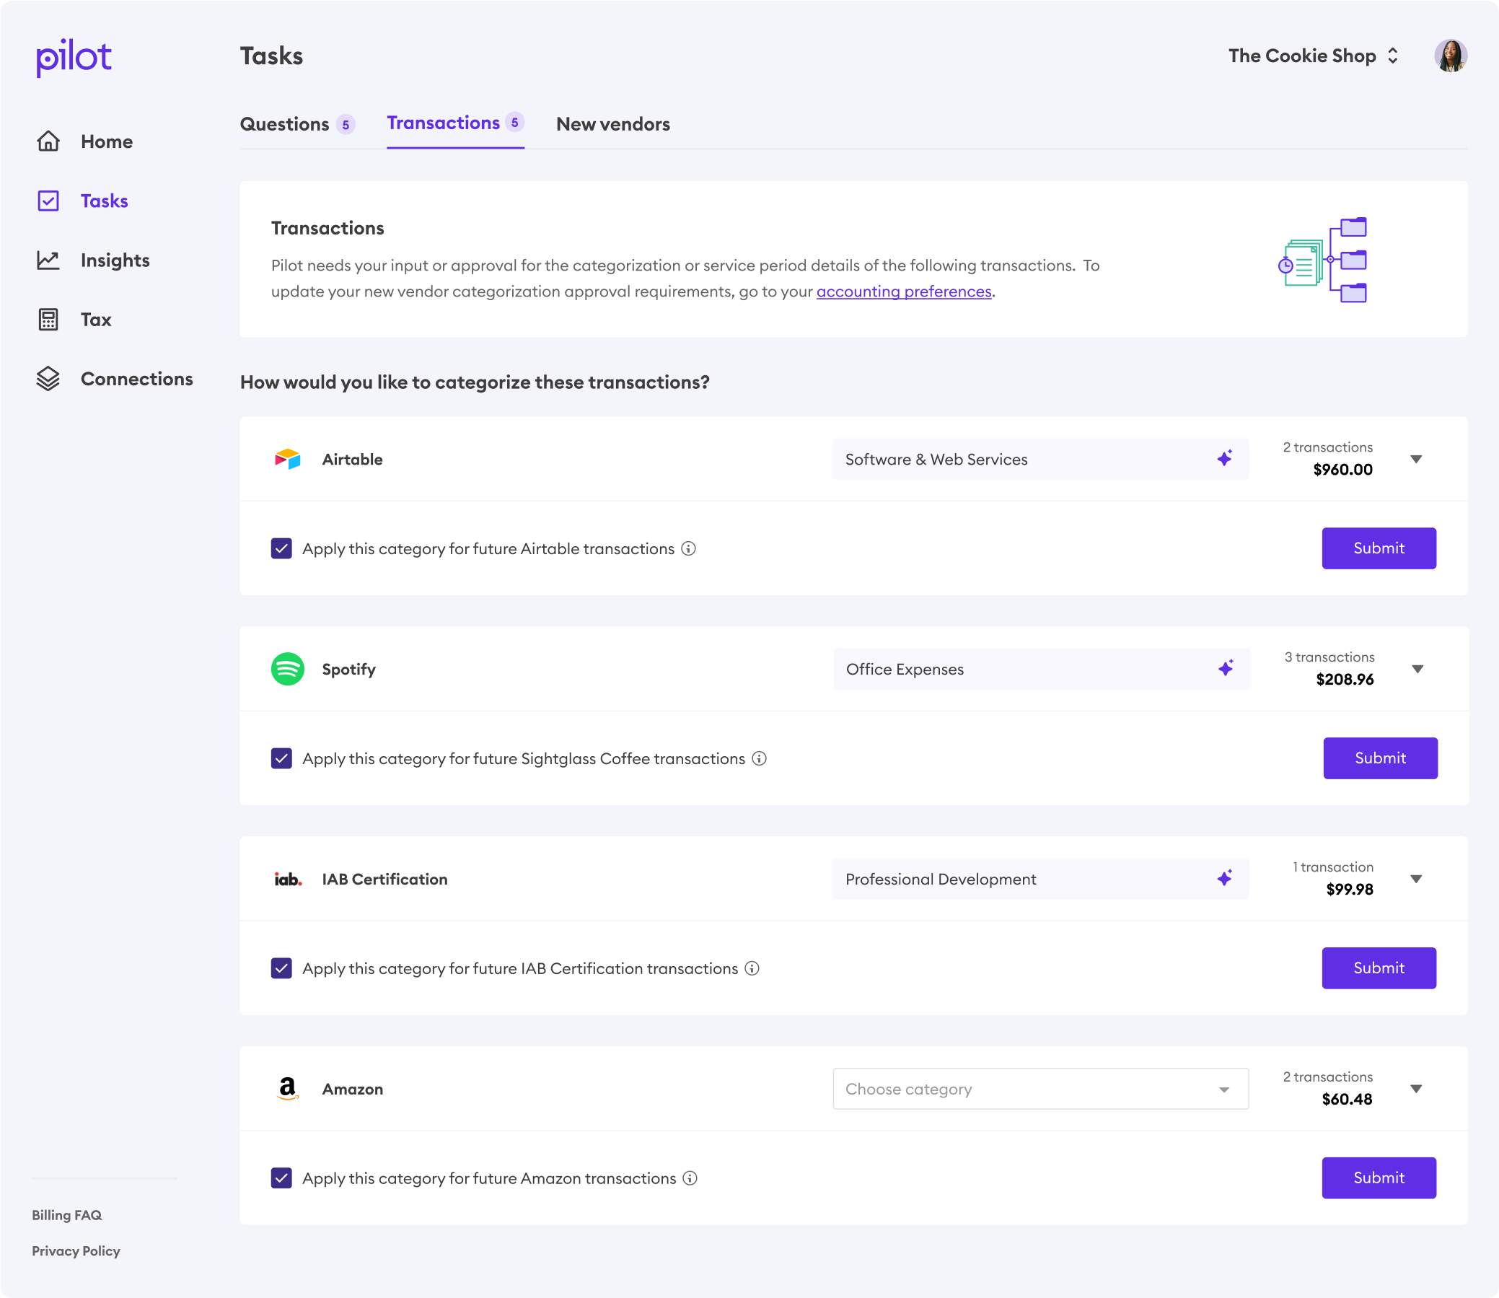Click the Transactions tab count badge

[x=515, y=123]
